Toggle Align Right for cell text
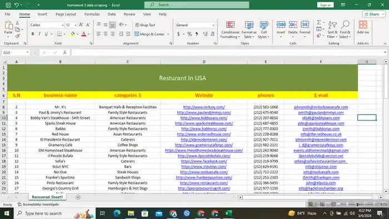 [x=112, y=34]
